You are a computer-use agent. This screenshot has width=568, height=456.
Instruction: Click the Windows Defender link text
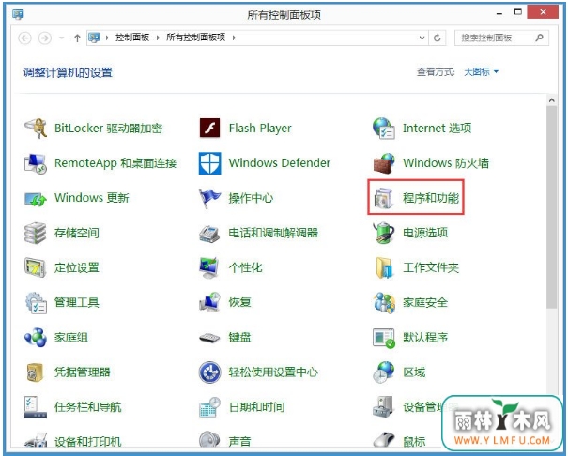[x=279, y=163]
